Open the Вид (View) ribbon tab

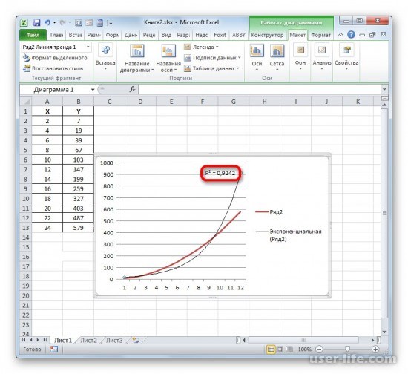pyautogui.click(x=166, y=35)
